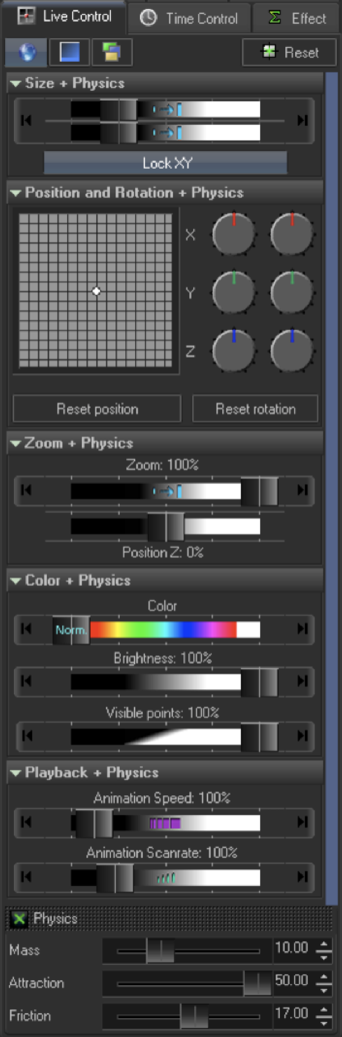342x1037 pixels.
Task: Click the Reset position button
Action: click(97, 409)
